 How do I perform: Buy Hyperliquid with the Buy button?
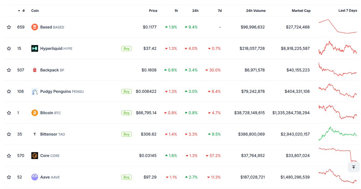[x=127, y=48]
